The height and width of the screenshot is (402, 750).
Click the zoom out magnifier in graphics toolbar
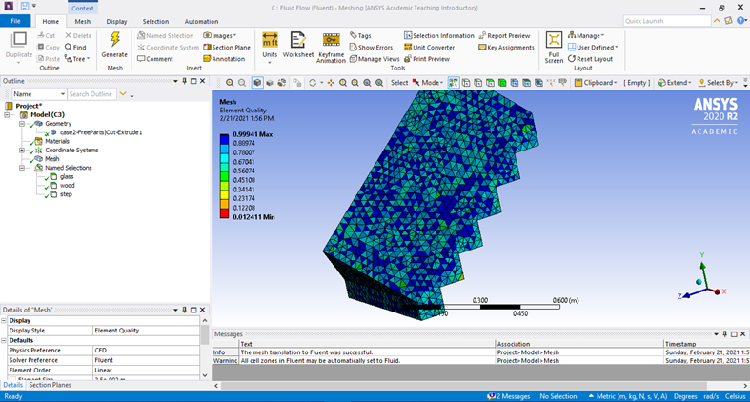click(x=242, y=83)
